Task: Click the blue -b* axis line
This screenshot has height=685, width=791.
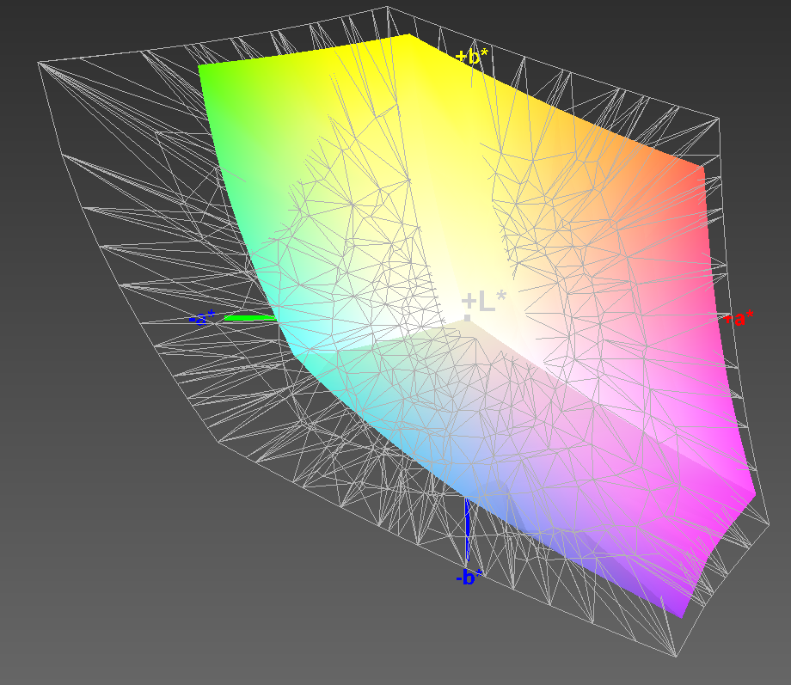Action: (468, 529)
